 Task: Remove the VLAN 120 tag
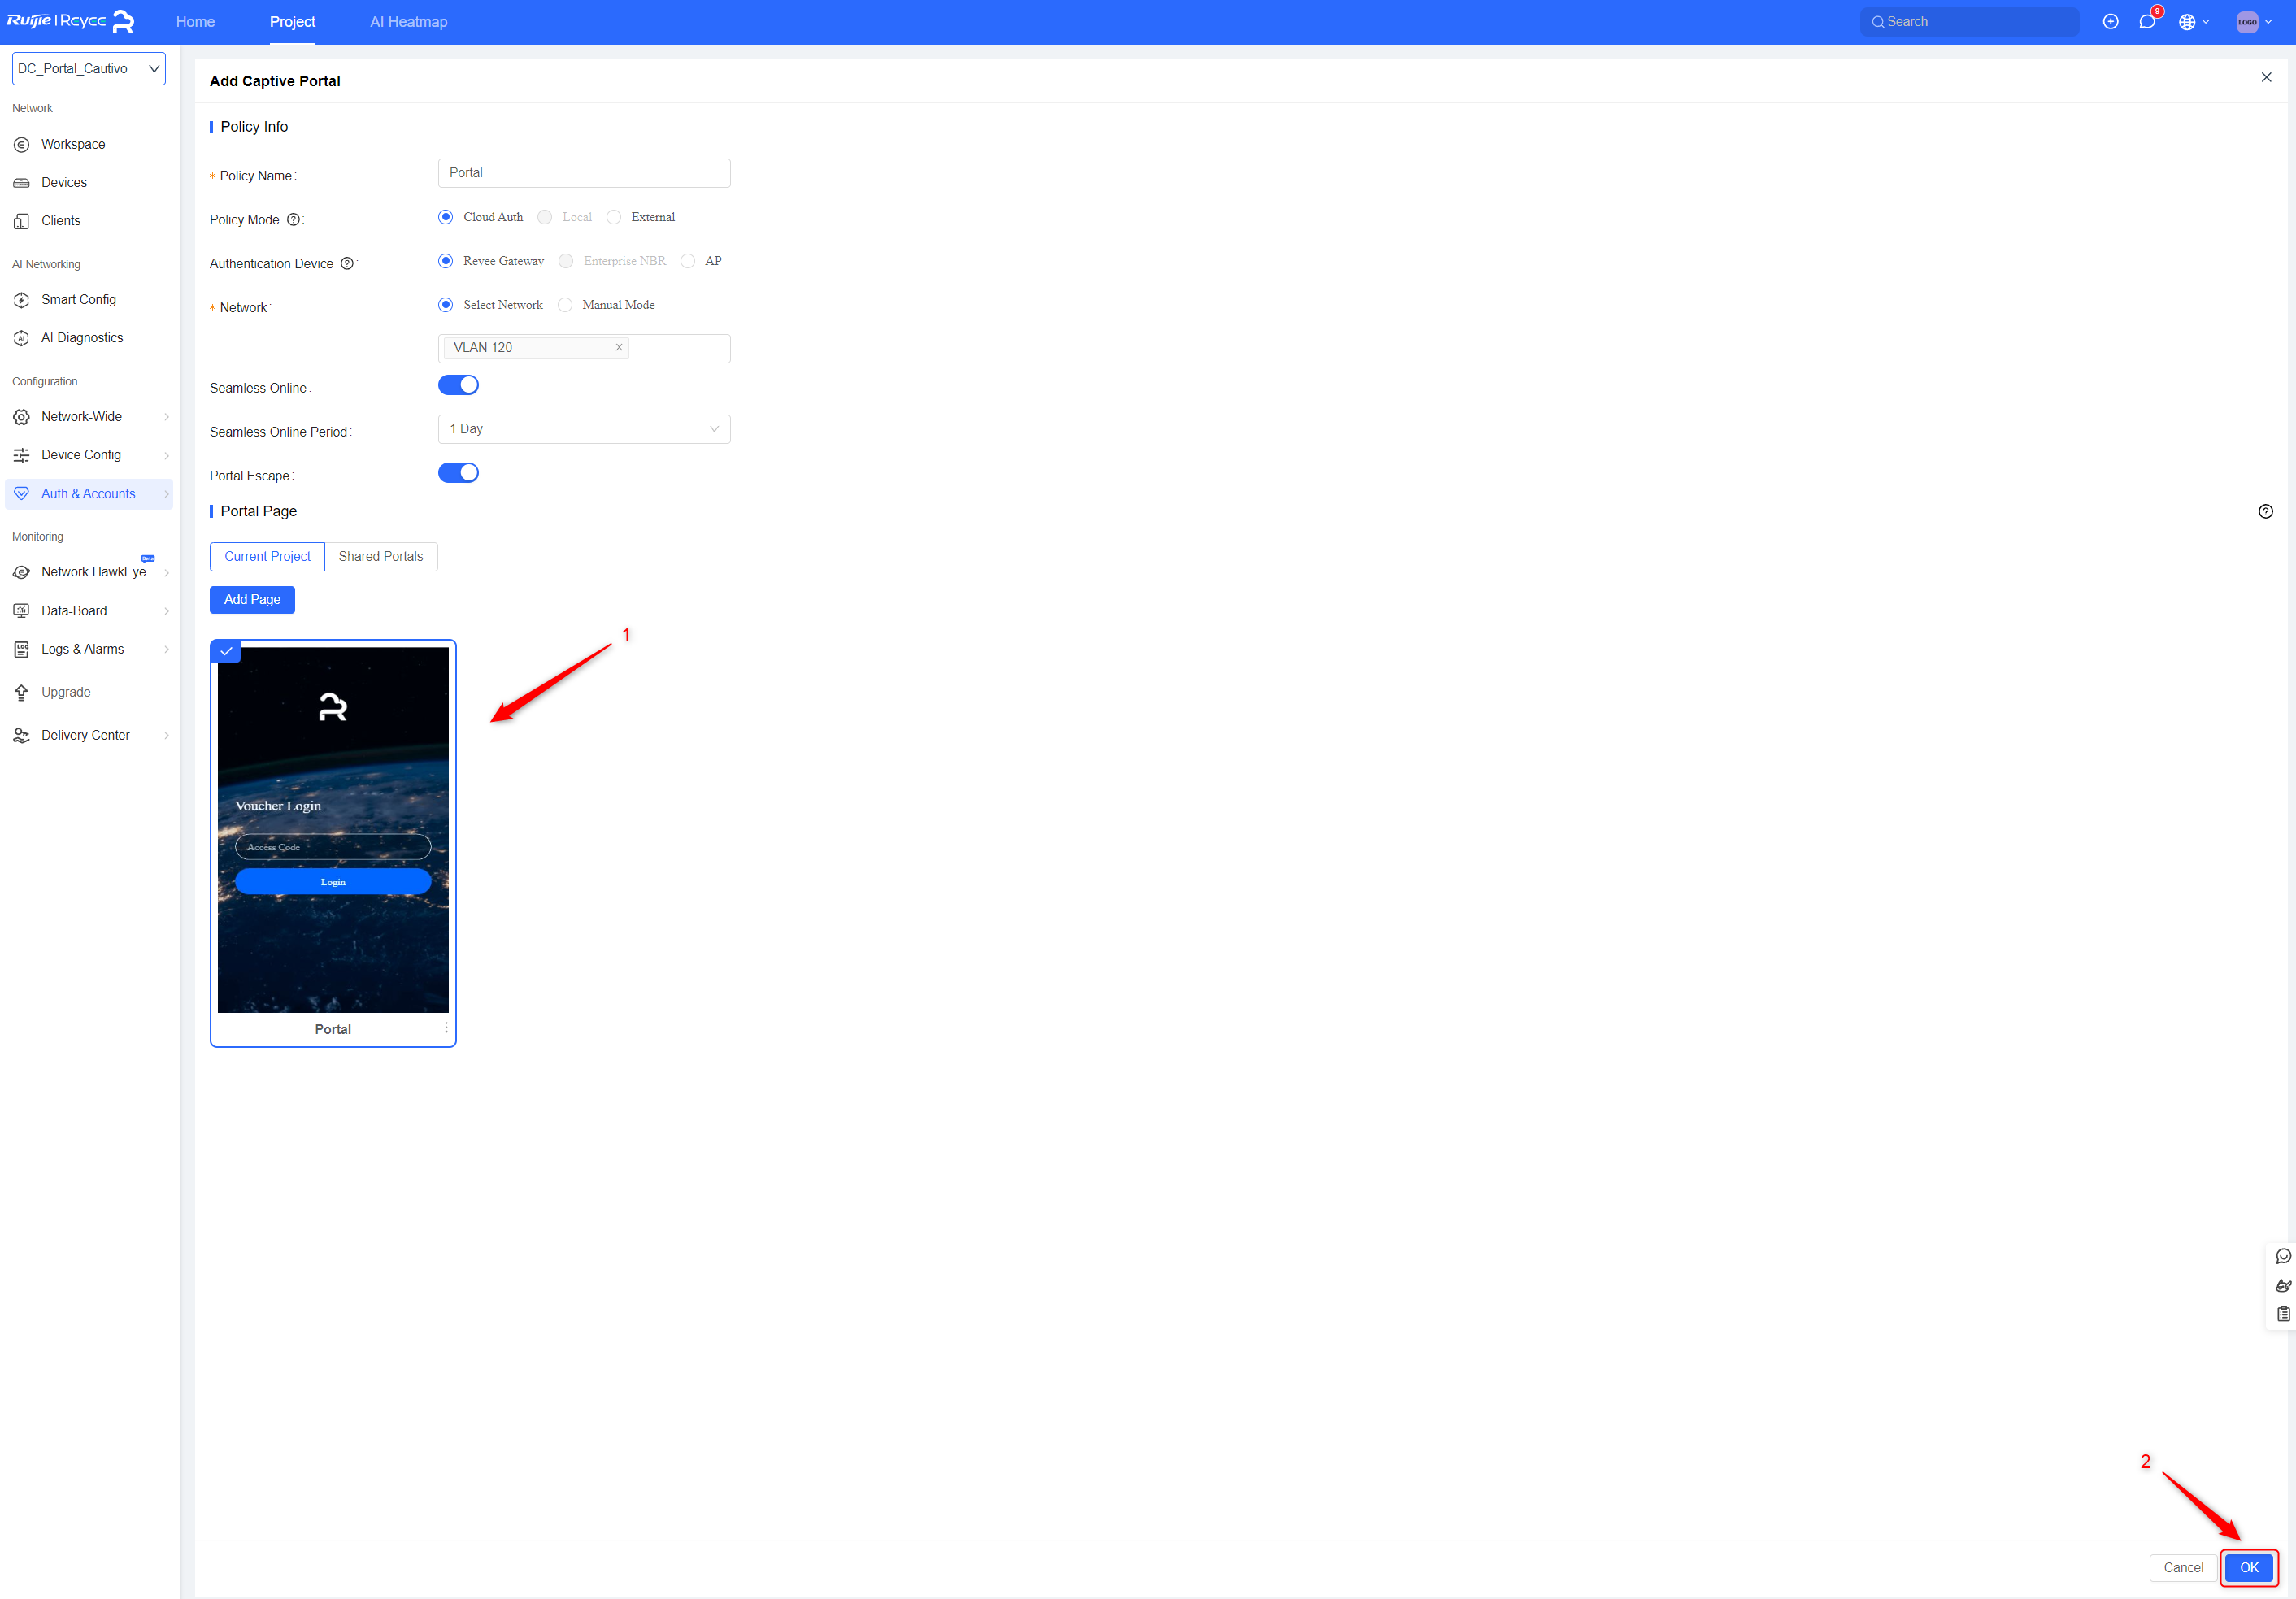pyautogui.click(x=619, y=347)
